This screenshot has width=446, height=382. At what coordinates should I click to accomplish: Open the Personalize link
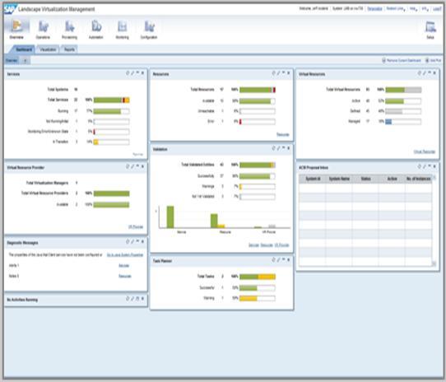click(374, 9)
